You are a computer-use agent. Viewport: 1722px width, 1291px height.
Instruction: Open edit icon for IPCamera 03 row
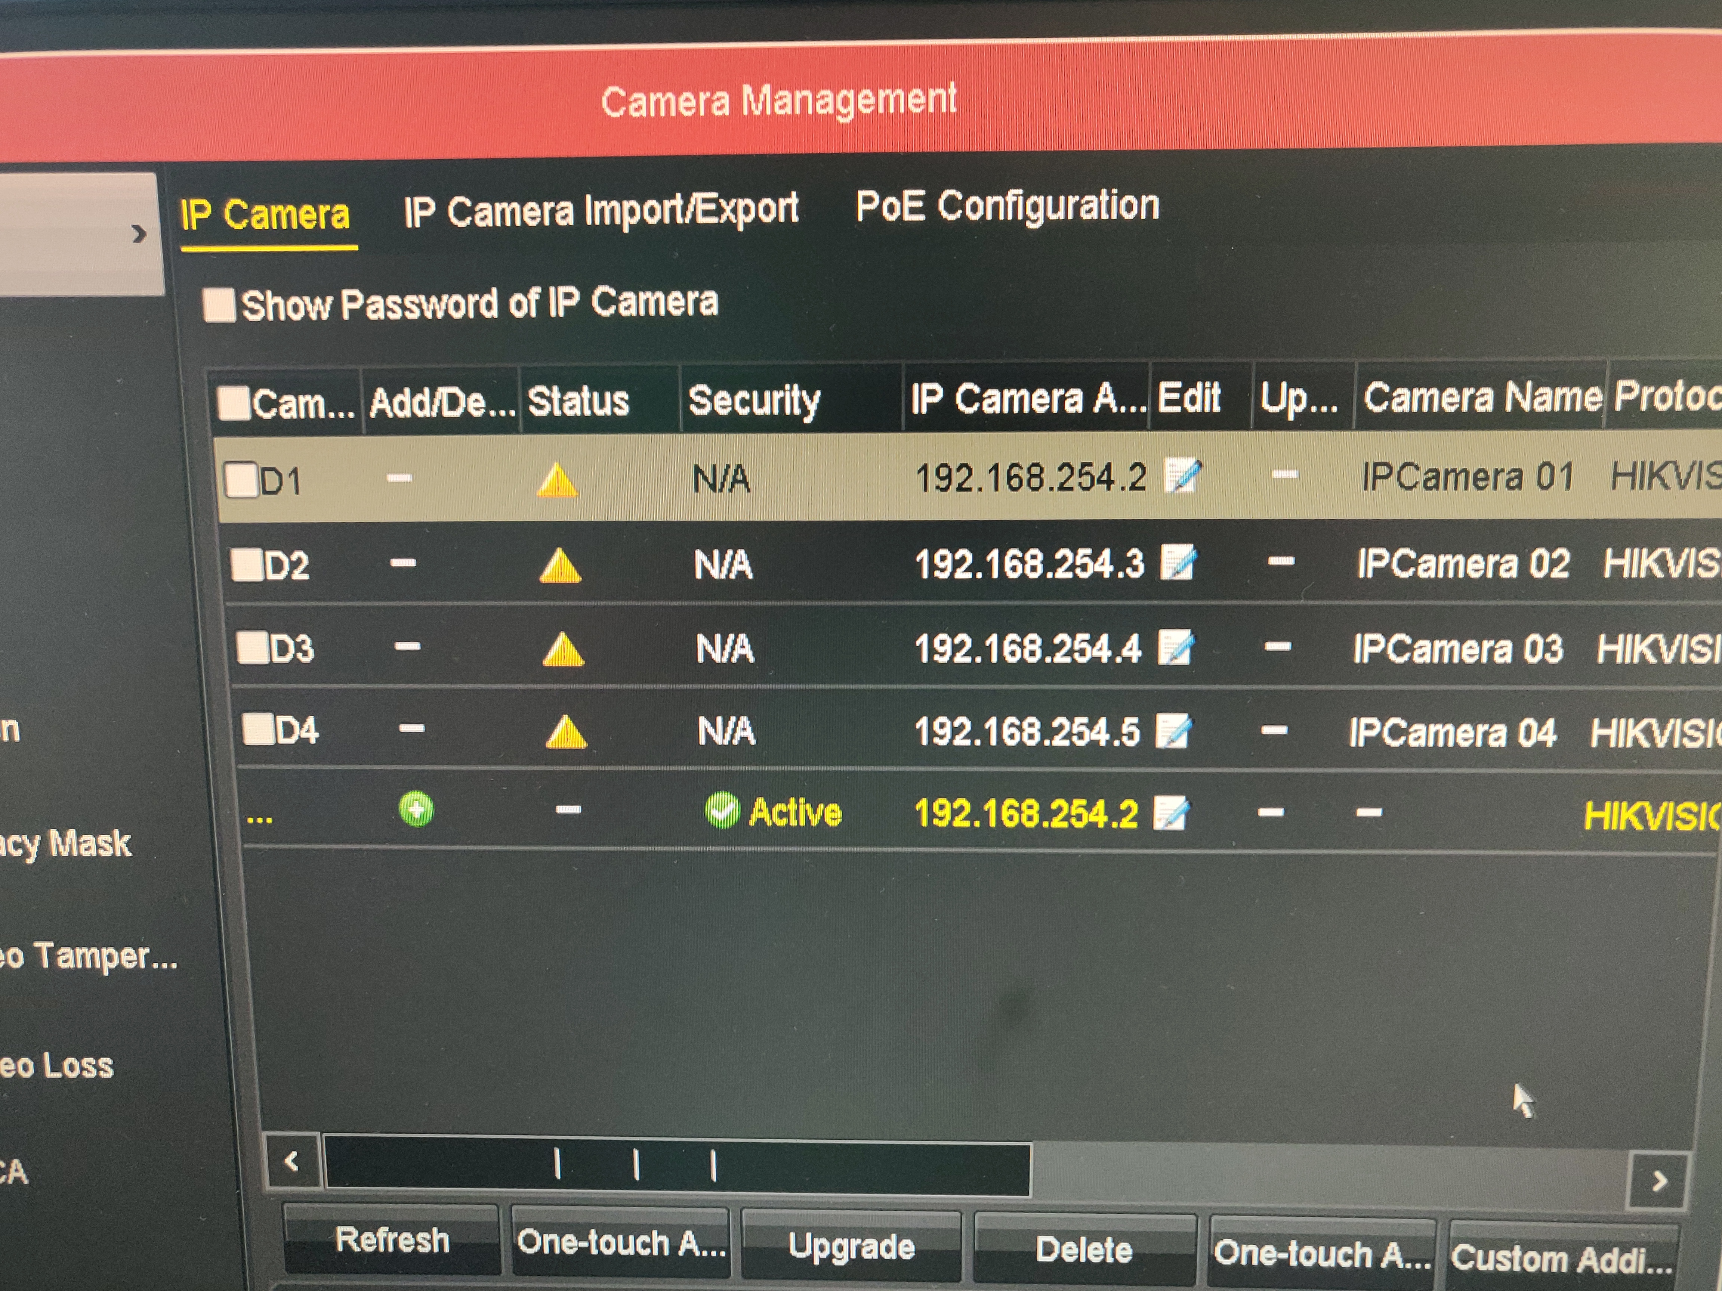(x=1176, y=647)
